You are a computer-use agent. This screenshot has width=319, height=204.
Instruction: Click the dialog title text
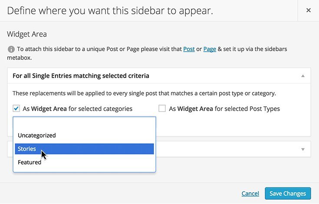(110, 10)
